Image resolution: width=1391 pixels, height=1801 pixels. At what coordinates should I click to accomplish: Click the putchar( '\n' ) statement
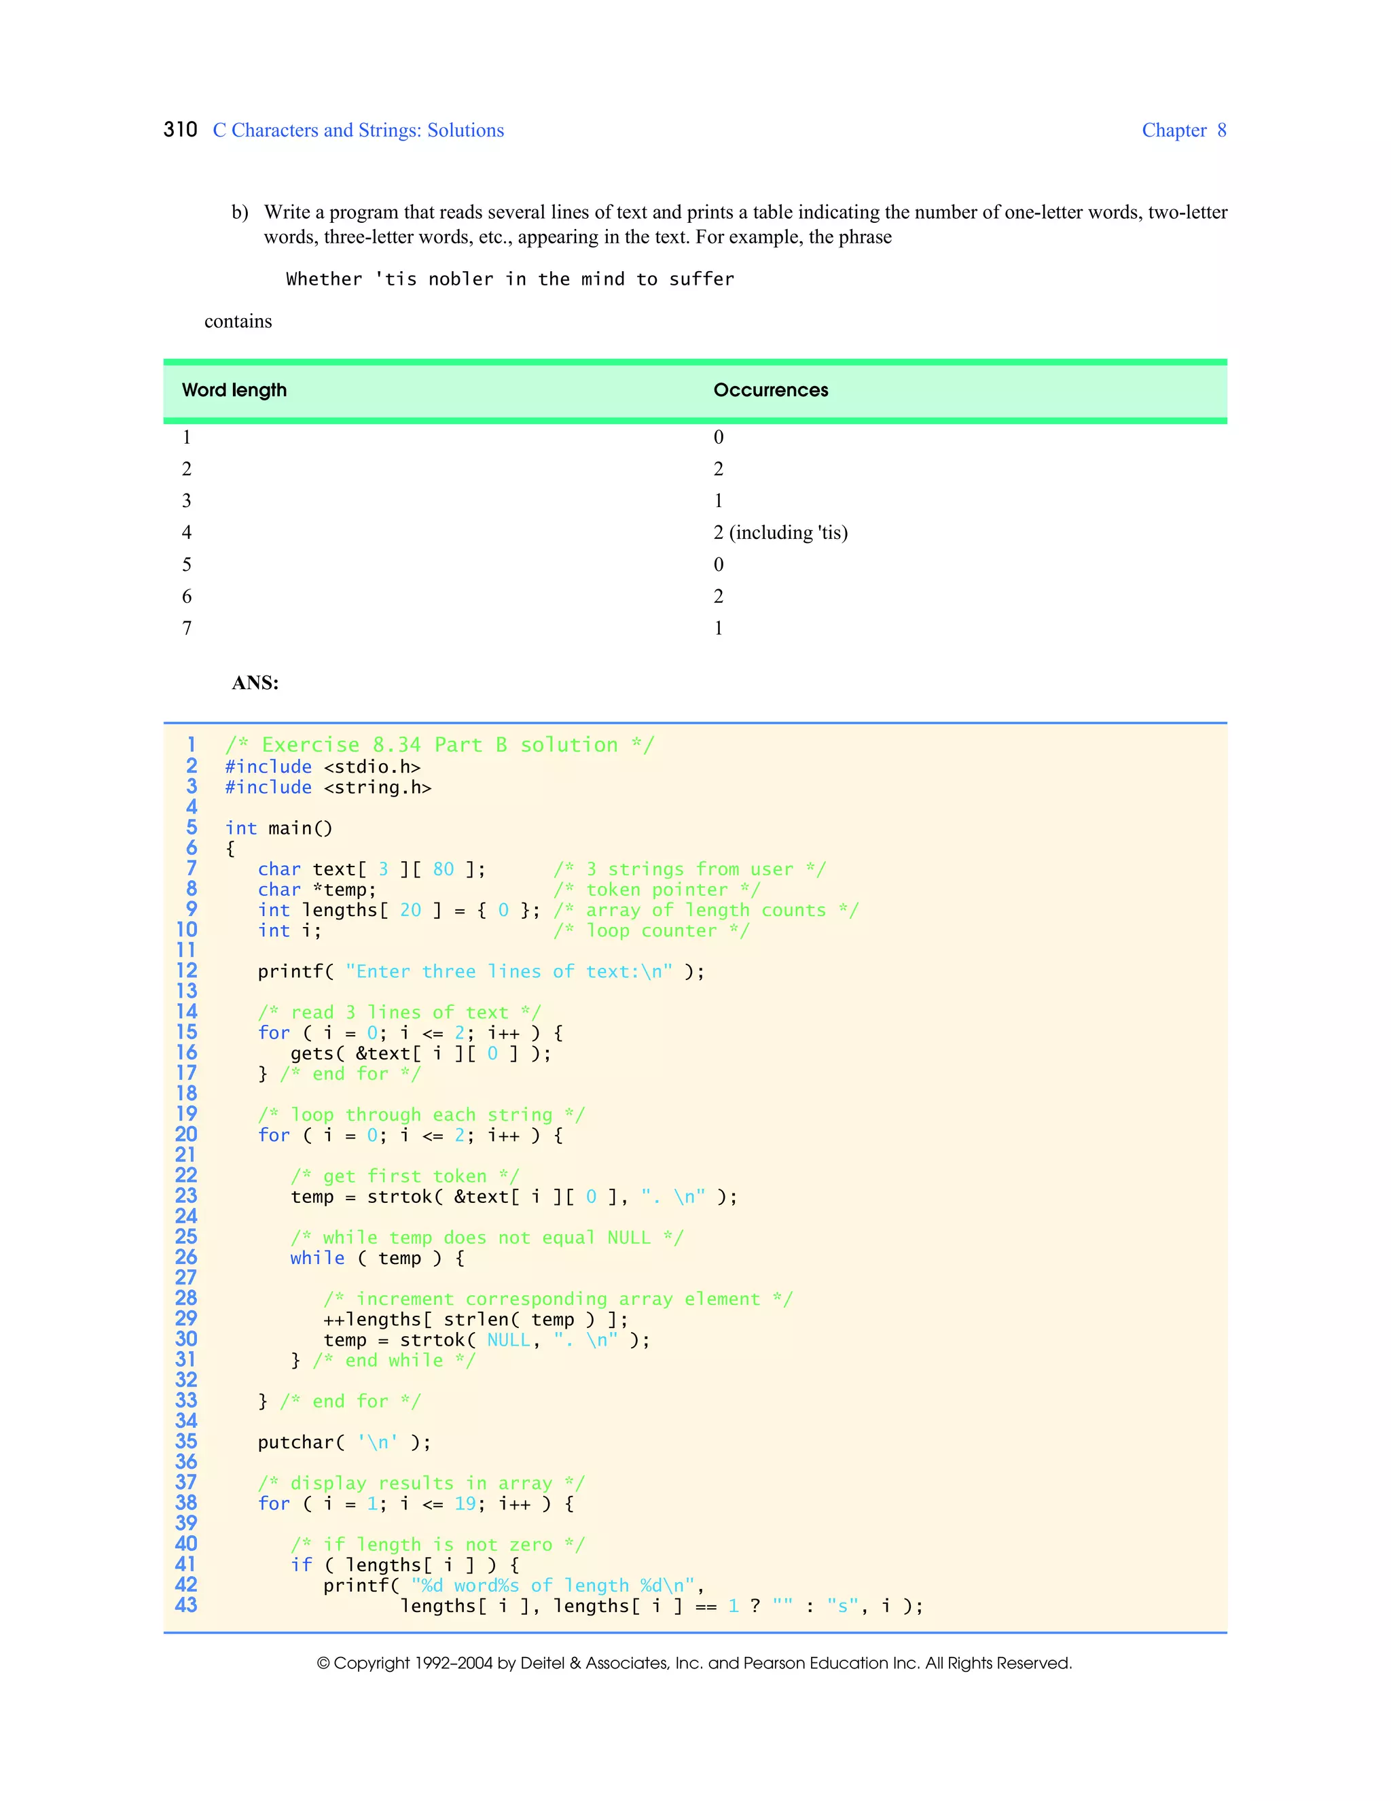pos(344,1442)
